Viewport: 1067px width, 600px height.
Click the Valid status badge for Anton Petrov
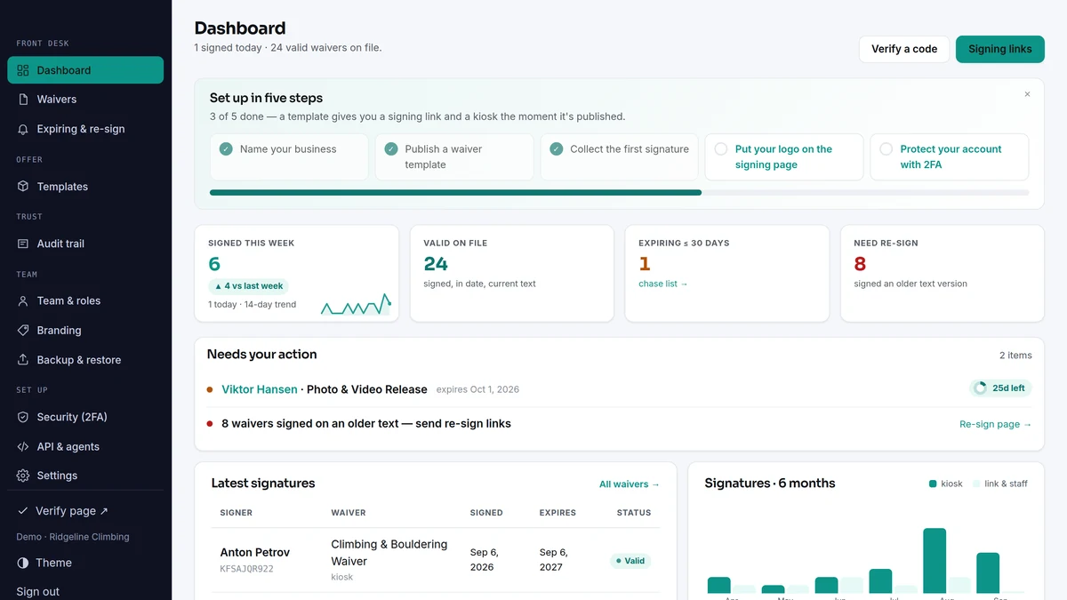point(630,561)
